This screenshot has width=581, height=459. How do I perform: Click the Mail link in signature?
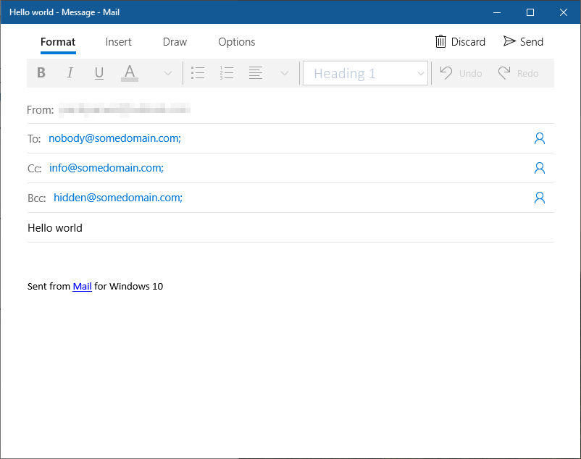coord(82,287)
